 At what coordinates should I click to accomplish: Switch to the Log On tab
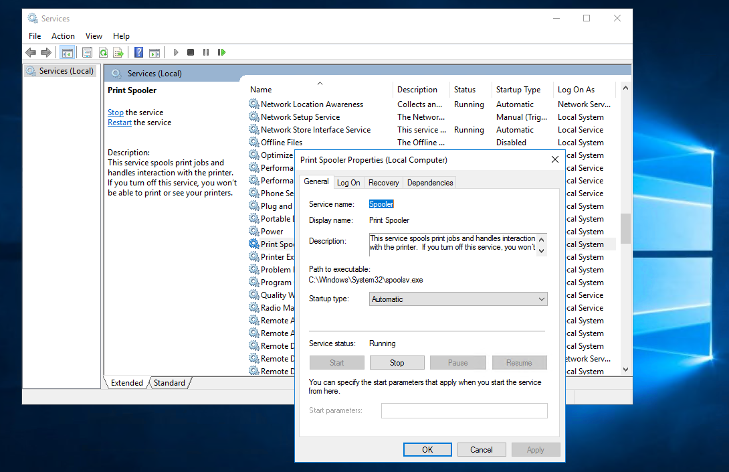(x=348, y=183)
